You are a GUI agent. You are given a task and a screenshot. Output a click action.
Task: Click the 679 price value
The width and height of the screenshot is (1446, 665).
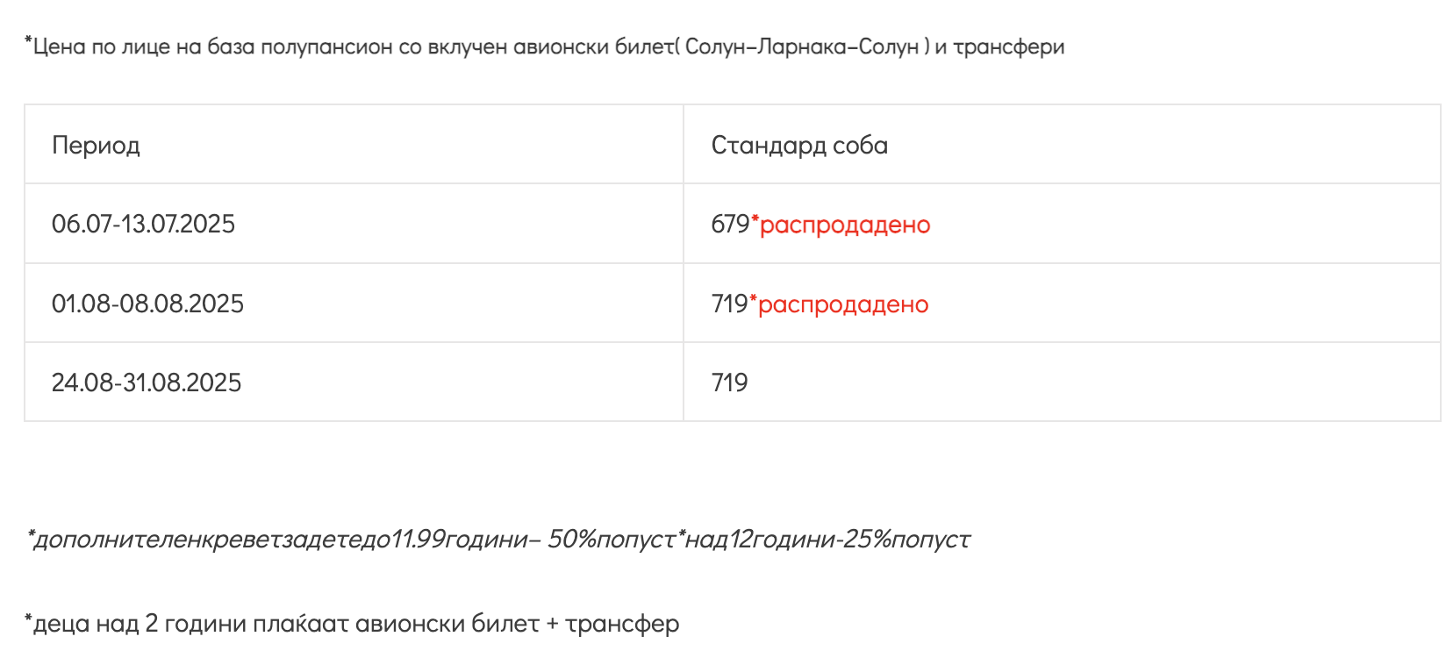(730, 225)
